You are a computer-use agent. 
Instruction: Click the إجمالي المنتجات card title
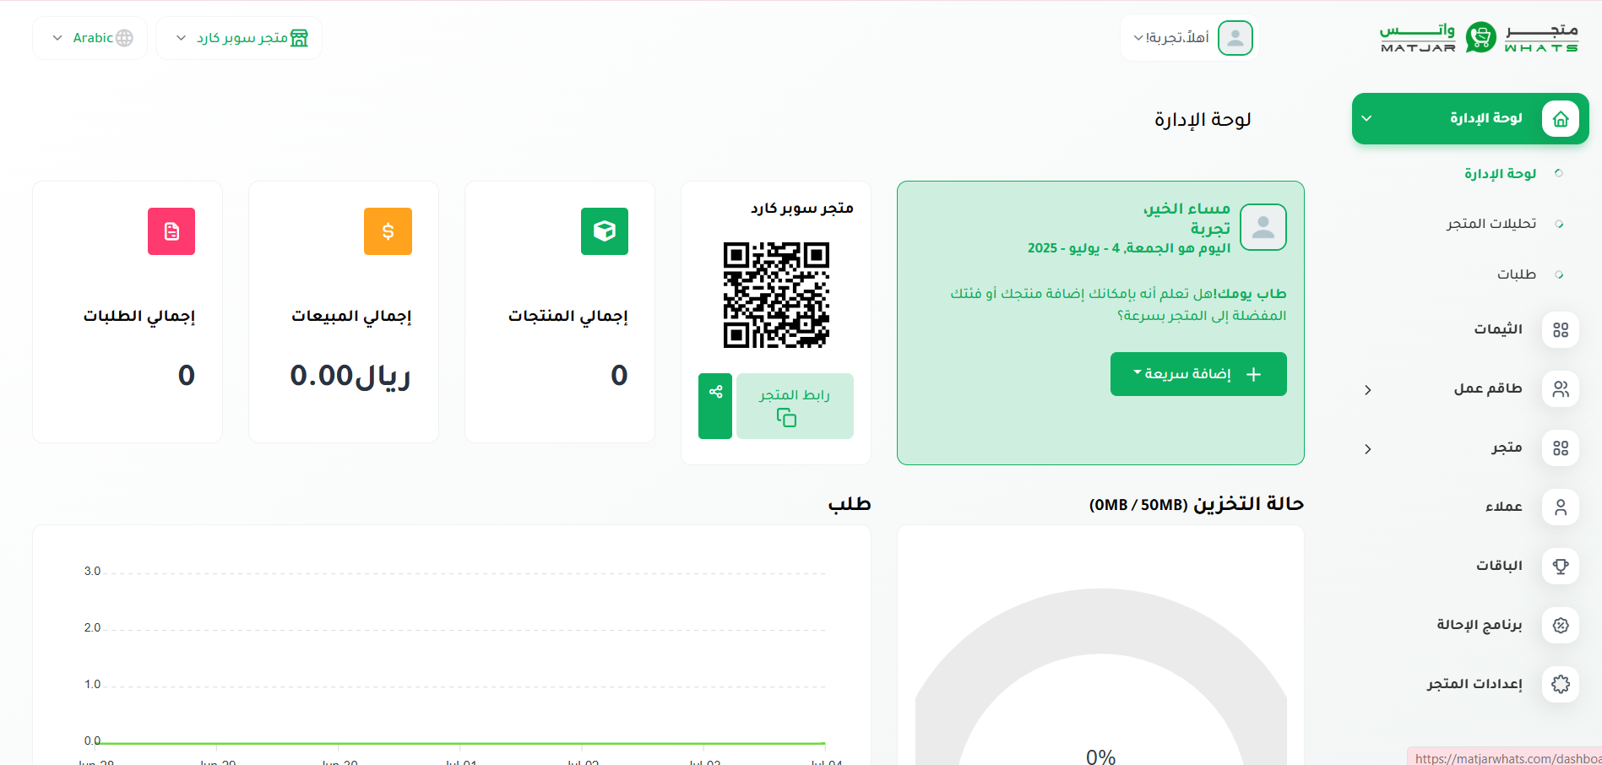pyautogui.click(x=567, y=316)
